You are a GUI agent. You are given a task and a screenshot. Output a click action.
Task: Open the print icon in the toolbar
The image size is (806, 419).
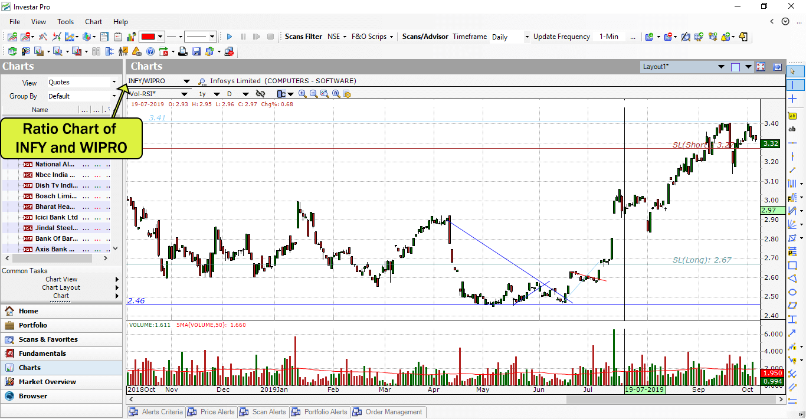click(x=184, y=51)
